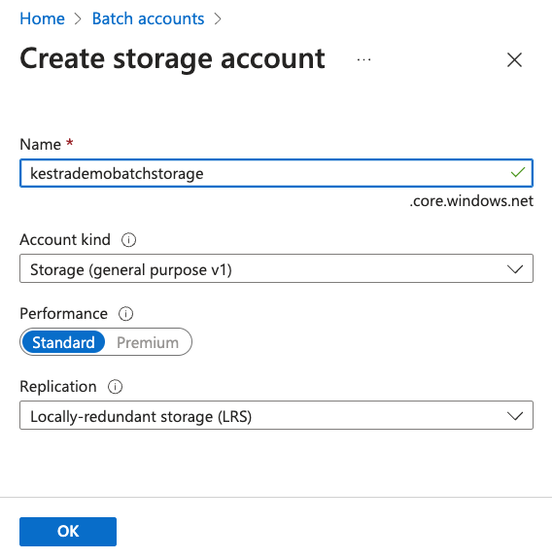The width and height of the screenshot is (552, 559).
Task: Click the Performance label
Action: pos(63,314)
